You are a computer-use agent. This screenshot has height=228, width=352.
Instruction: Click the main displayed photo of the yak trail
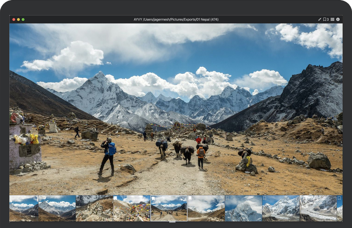coord(176,109)
